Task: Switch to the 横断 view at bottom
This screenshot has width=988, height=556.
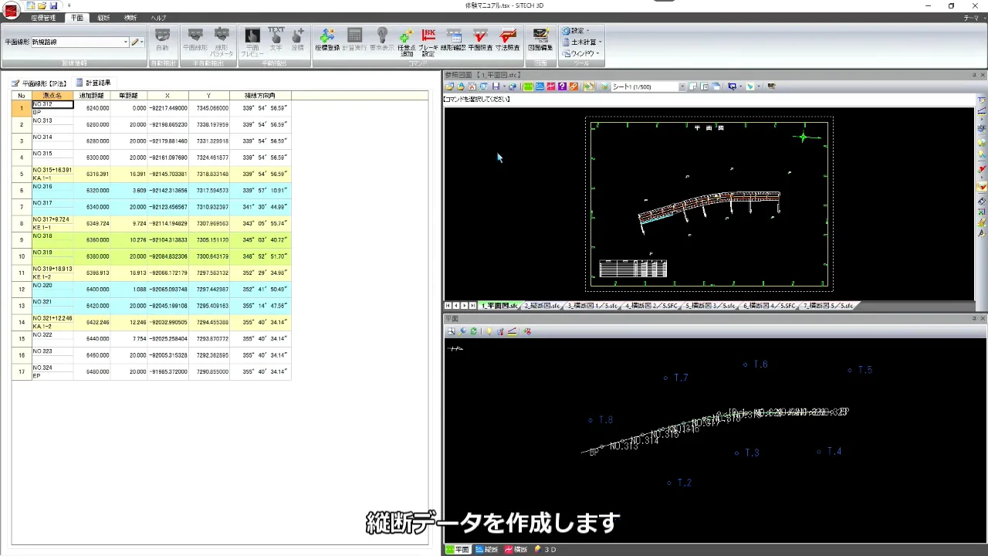Action: point(516,550)
